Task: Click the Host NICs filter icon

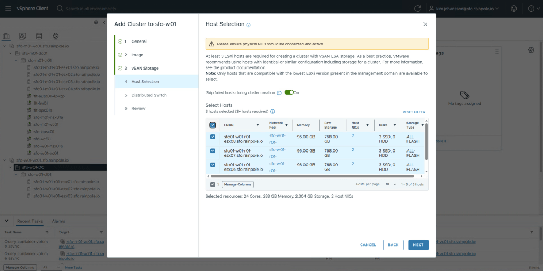Action: click(366, 125)
